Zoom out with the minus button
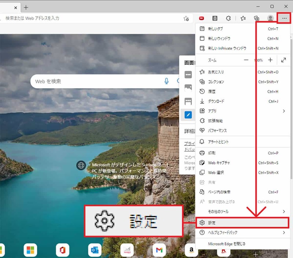Viewport: 293px width, 258px height. (246, 60)
